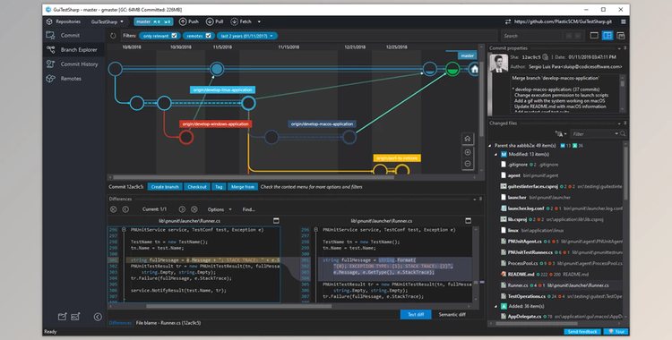
Task: Click the diff view horizontal scrollbar
Action: (x=238, y=306)
